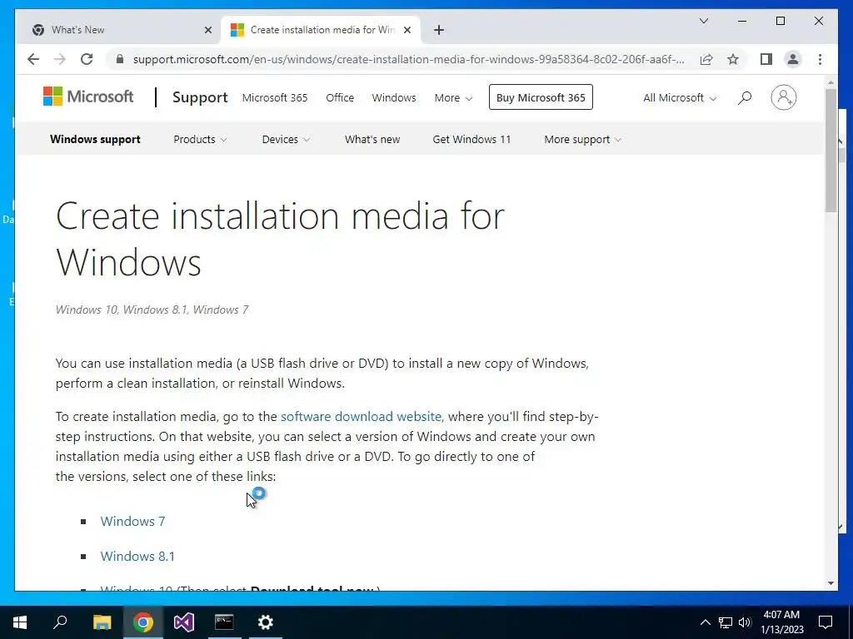Open the Windows 7 link

(132, 521)
